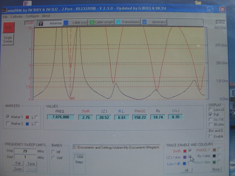Click Marker 2 blue colour swatch
The image size is (235, 176).
pyautogui.click(x=27, y=124)
